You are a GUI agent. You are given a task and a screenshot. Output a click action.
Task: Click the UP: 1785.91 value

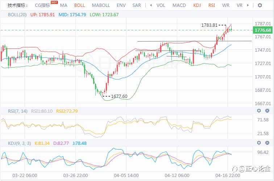tap(43, 15)
